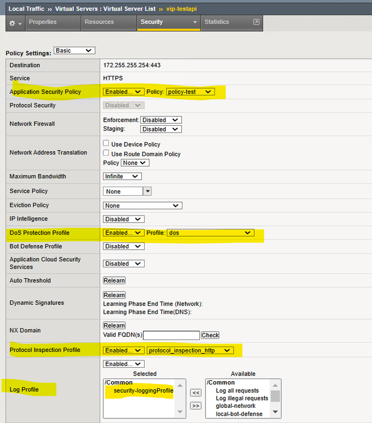This screenshot has height=423, width=372.
Task: Click the NX Domain Check button
Action: (210, 335)
